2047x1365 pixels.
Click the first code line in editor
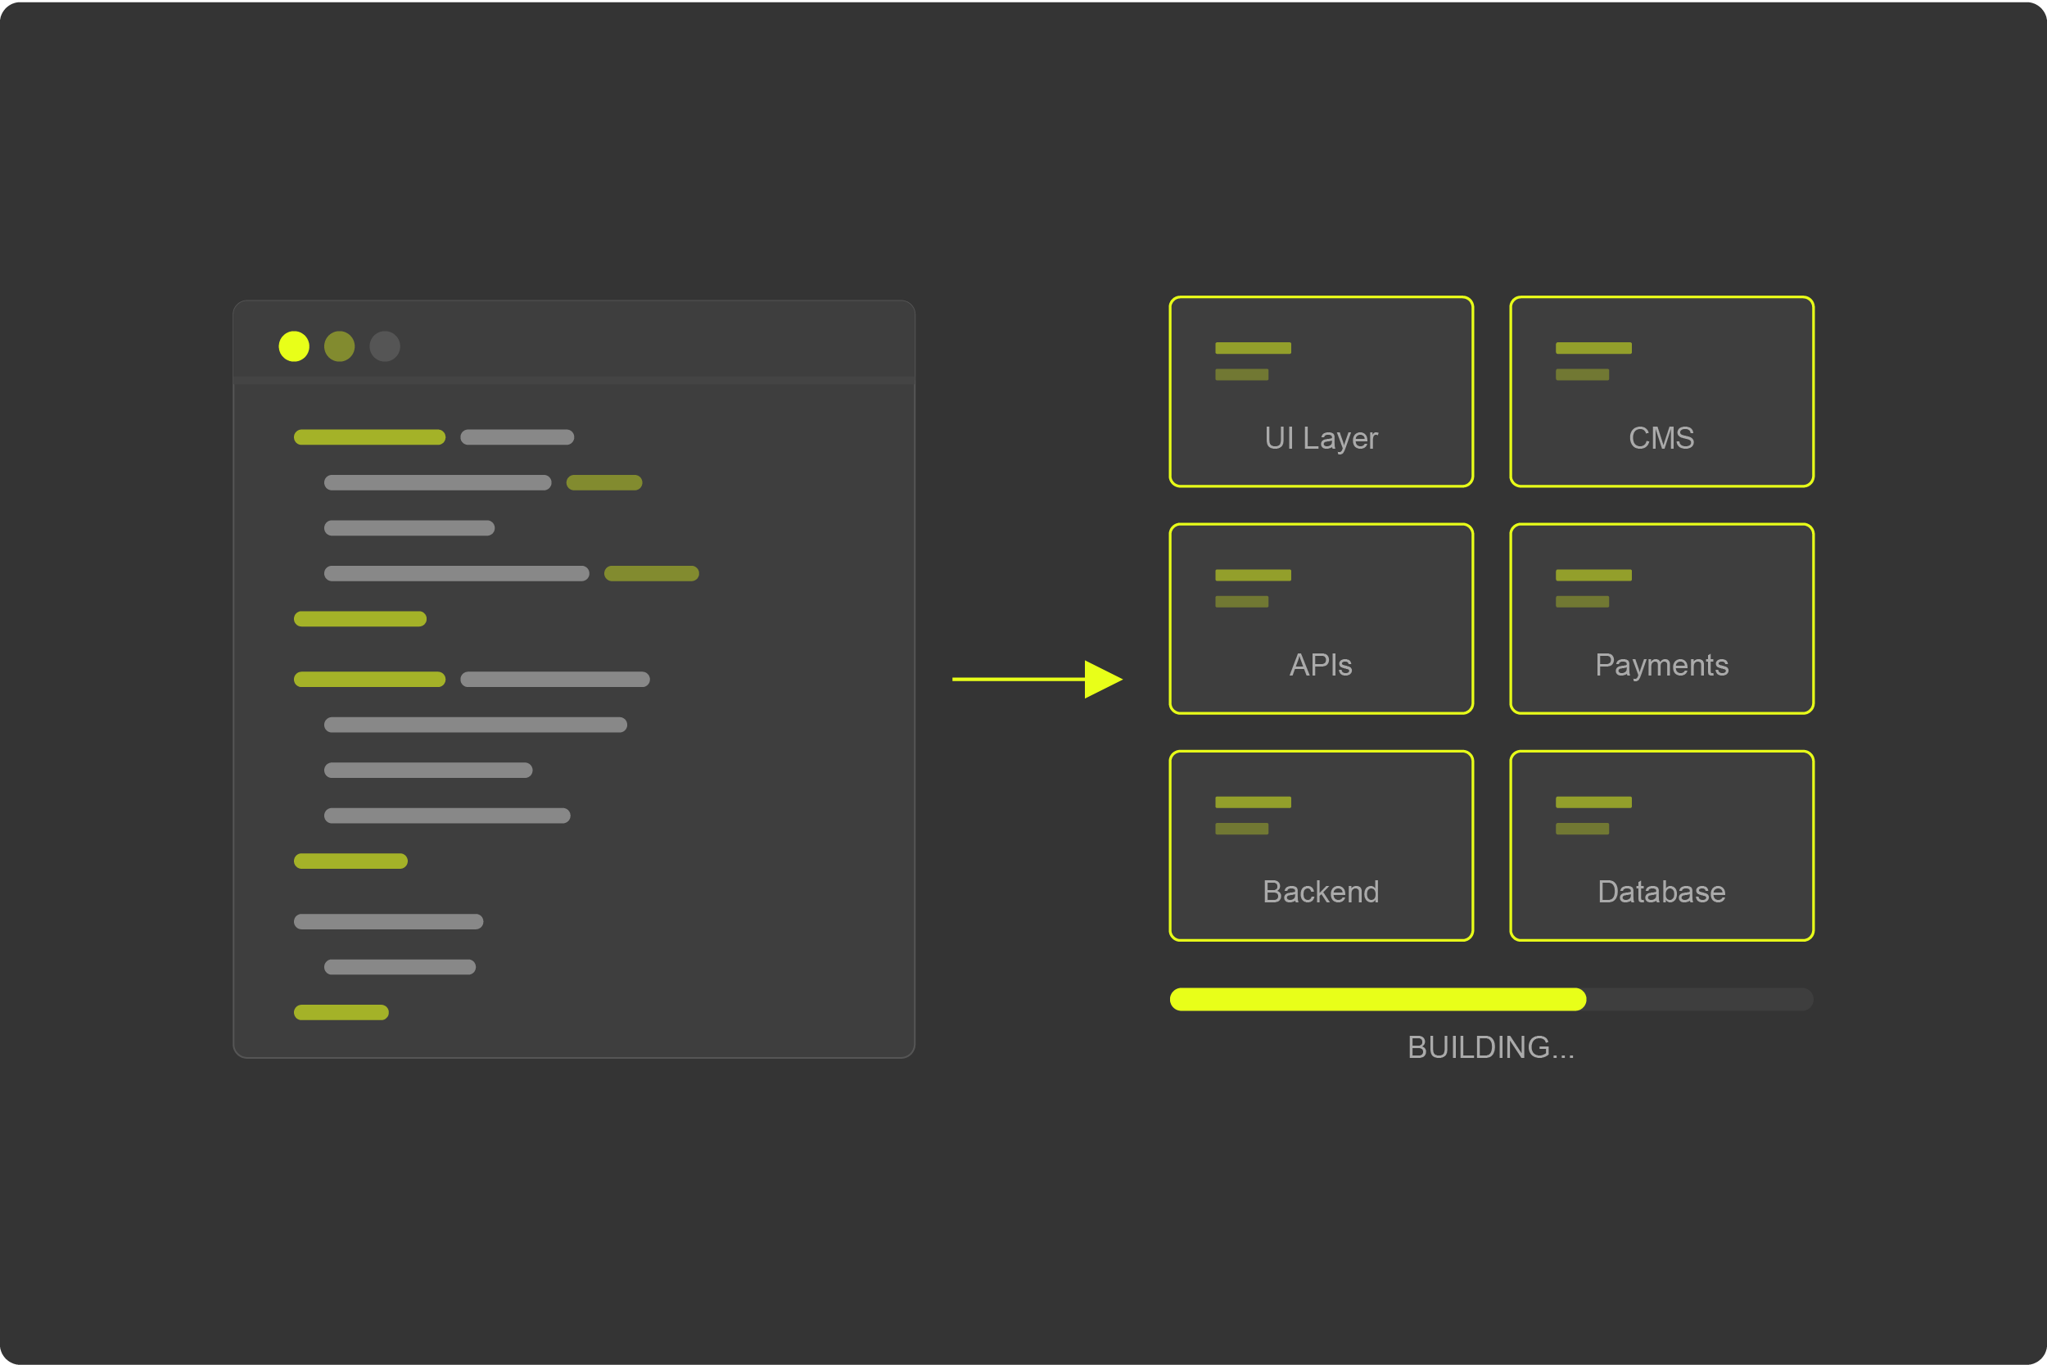pyautogui.click(x=370, y=437)
